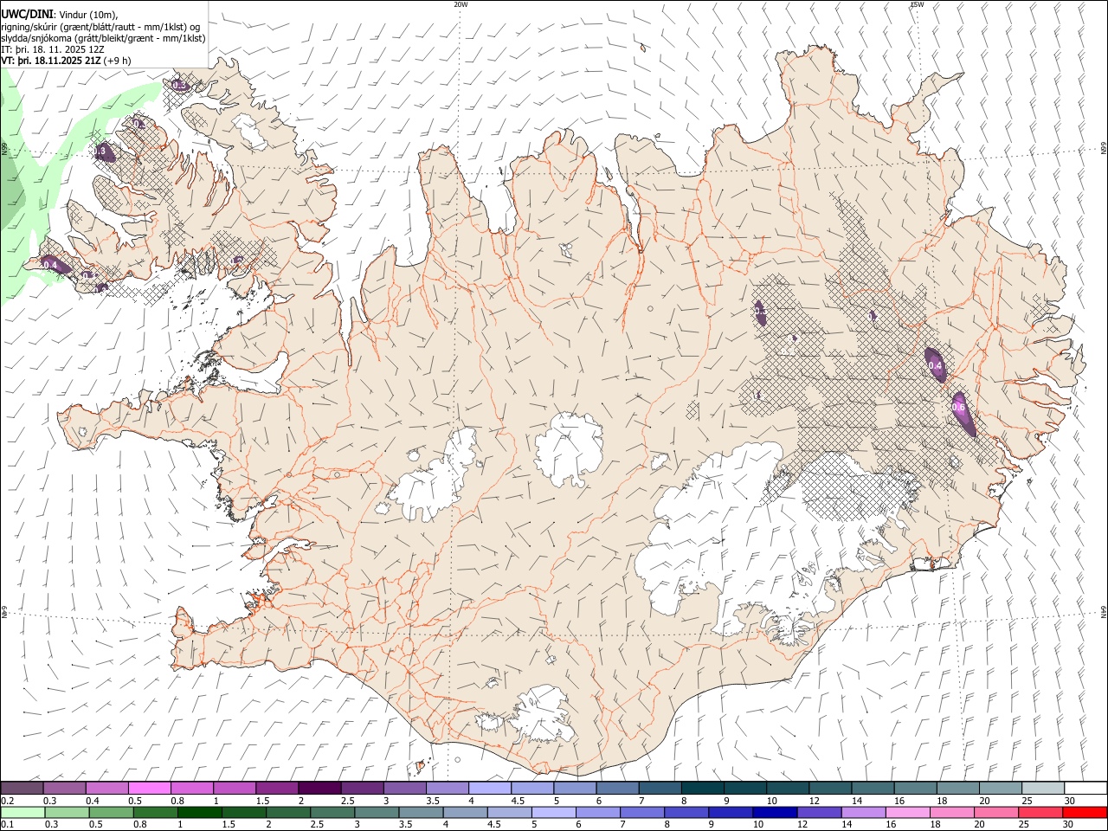Click the 0.4 snow blob in the Westfjords

[54, 264]
